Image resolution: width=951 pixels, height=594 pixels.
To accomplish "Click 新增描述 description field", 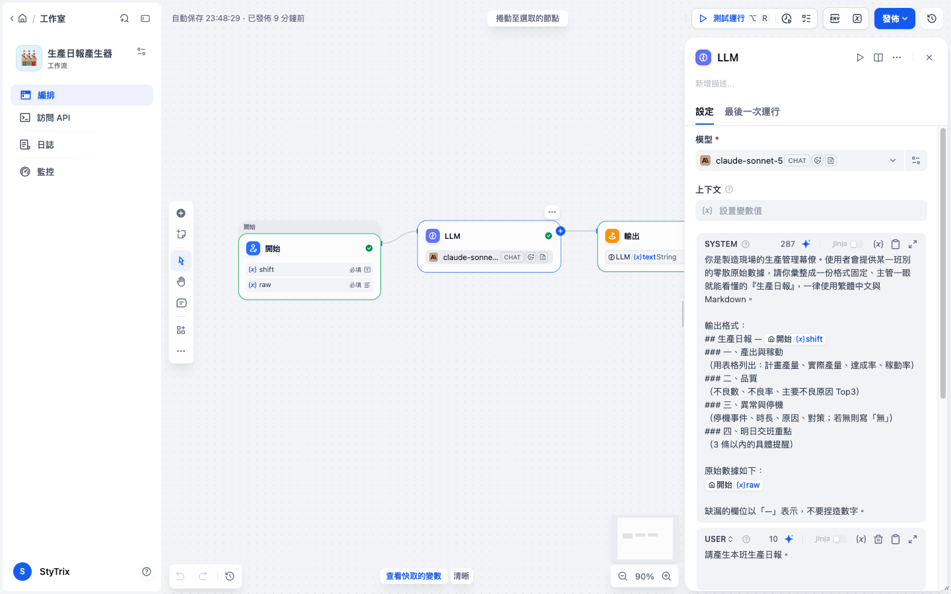I will point(811,84).
